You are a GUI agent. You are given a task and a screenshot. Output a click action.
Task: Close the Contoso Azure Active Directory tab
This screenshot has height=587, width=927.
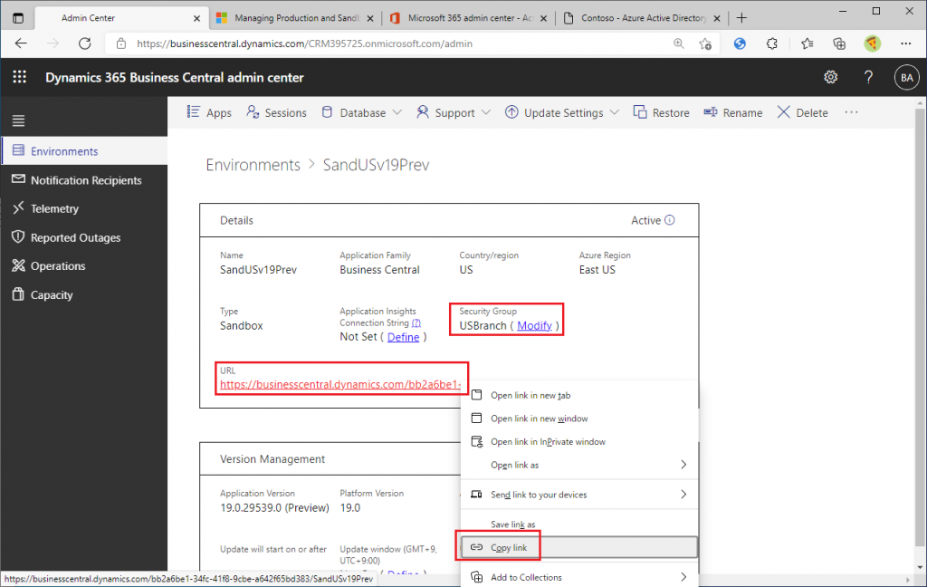click(717, 18)
